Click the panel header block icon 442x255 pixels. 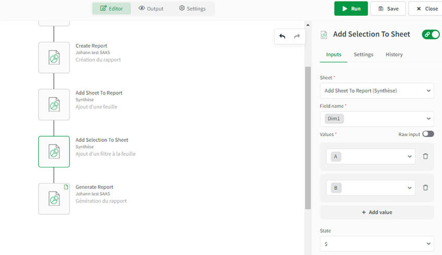[x=324, y=34]
